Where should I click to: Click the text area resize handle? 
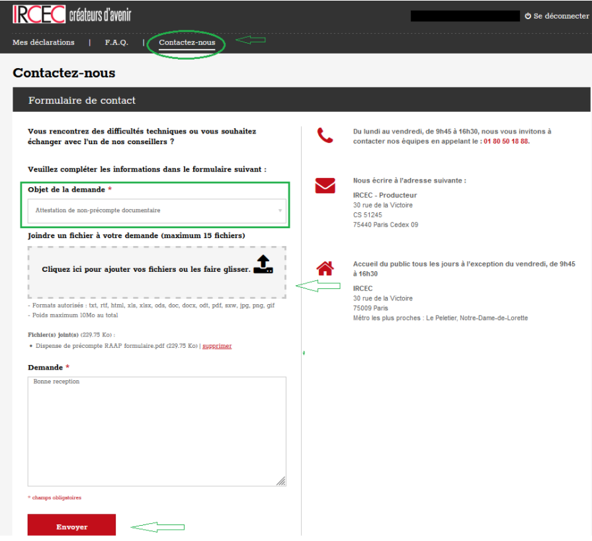click(281, 481)
